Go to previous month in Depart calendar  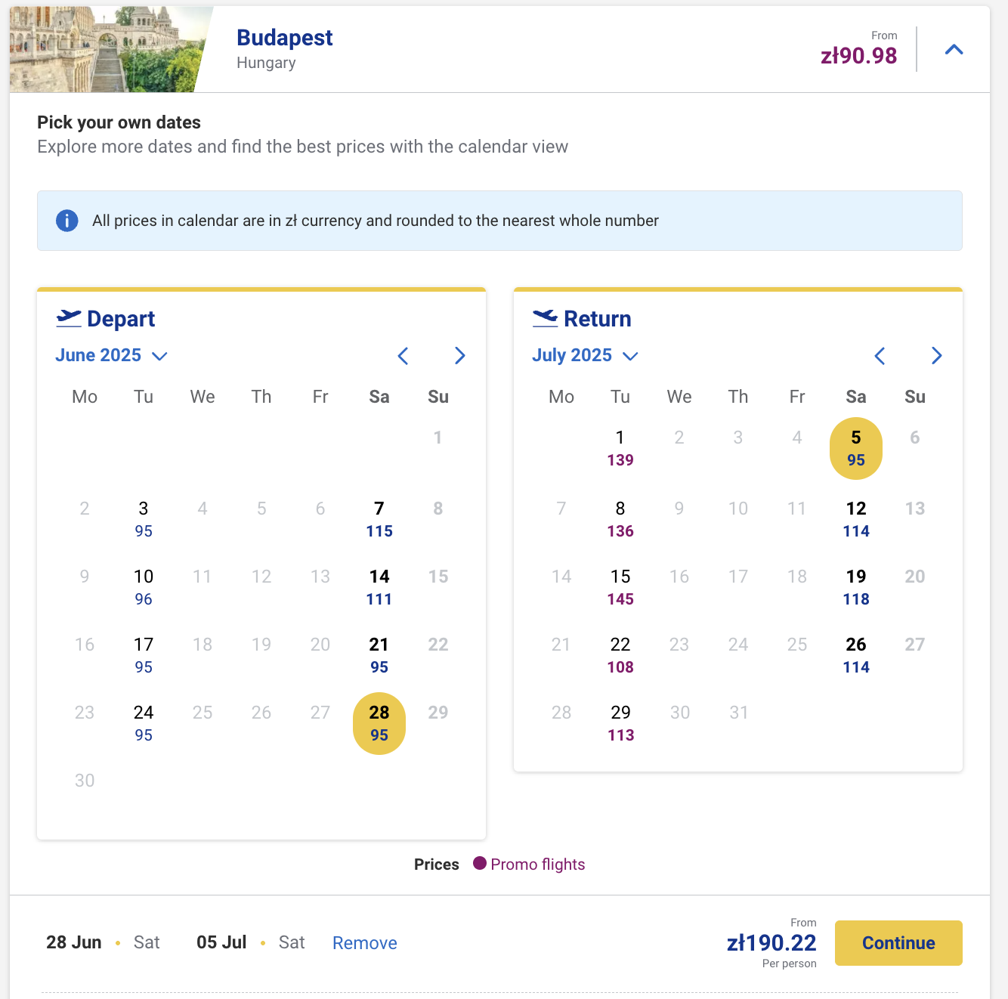(404, 356)
